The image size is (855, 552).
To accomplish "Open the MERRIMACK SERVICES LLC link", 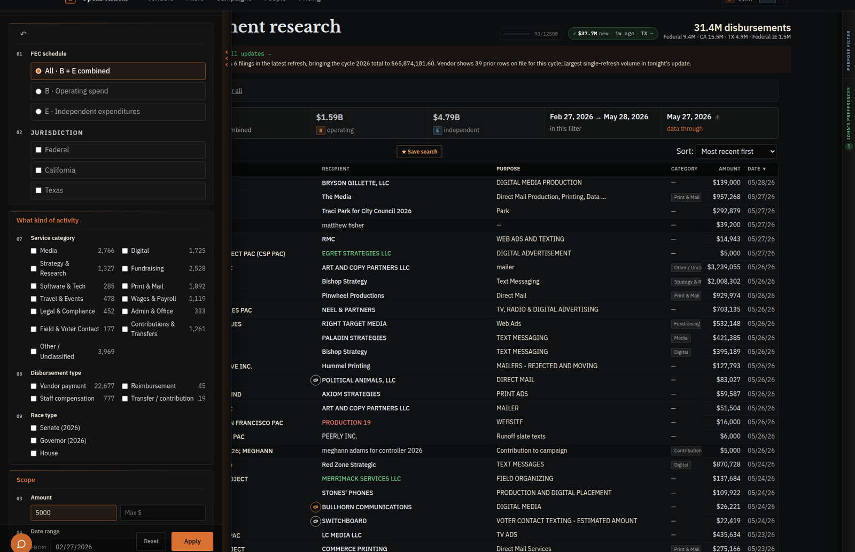I will tap(361, 479).
